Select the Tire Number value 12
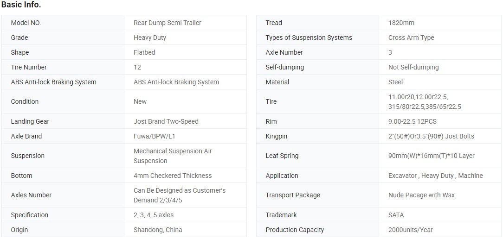This screenshot has height=239, width=503. tap(137, 67)
